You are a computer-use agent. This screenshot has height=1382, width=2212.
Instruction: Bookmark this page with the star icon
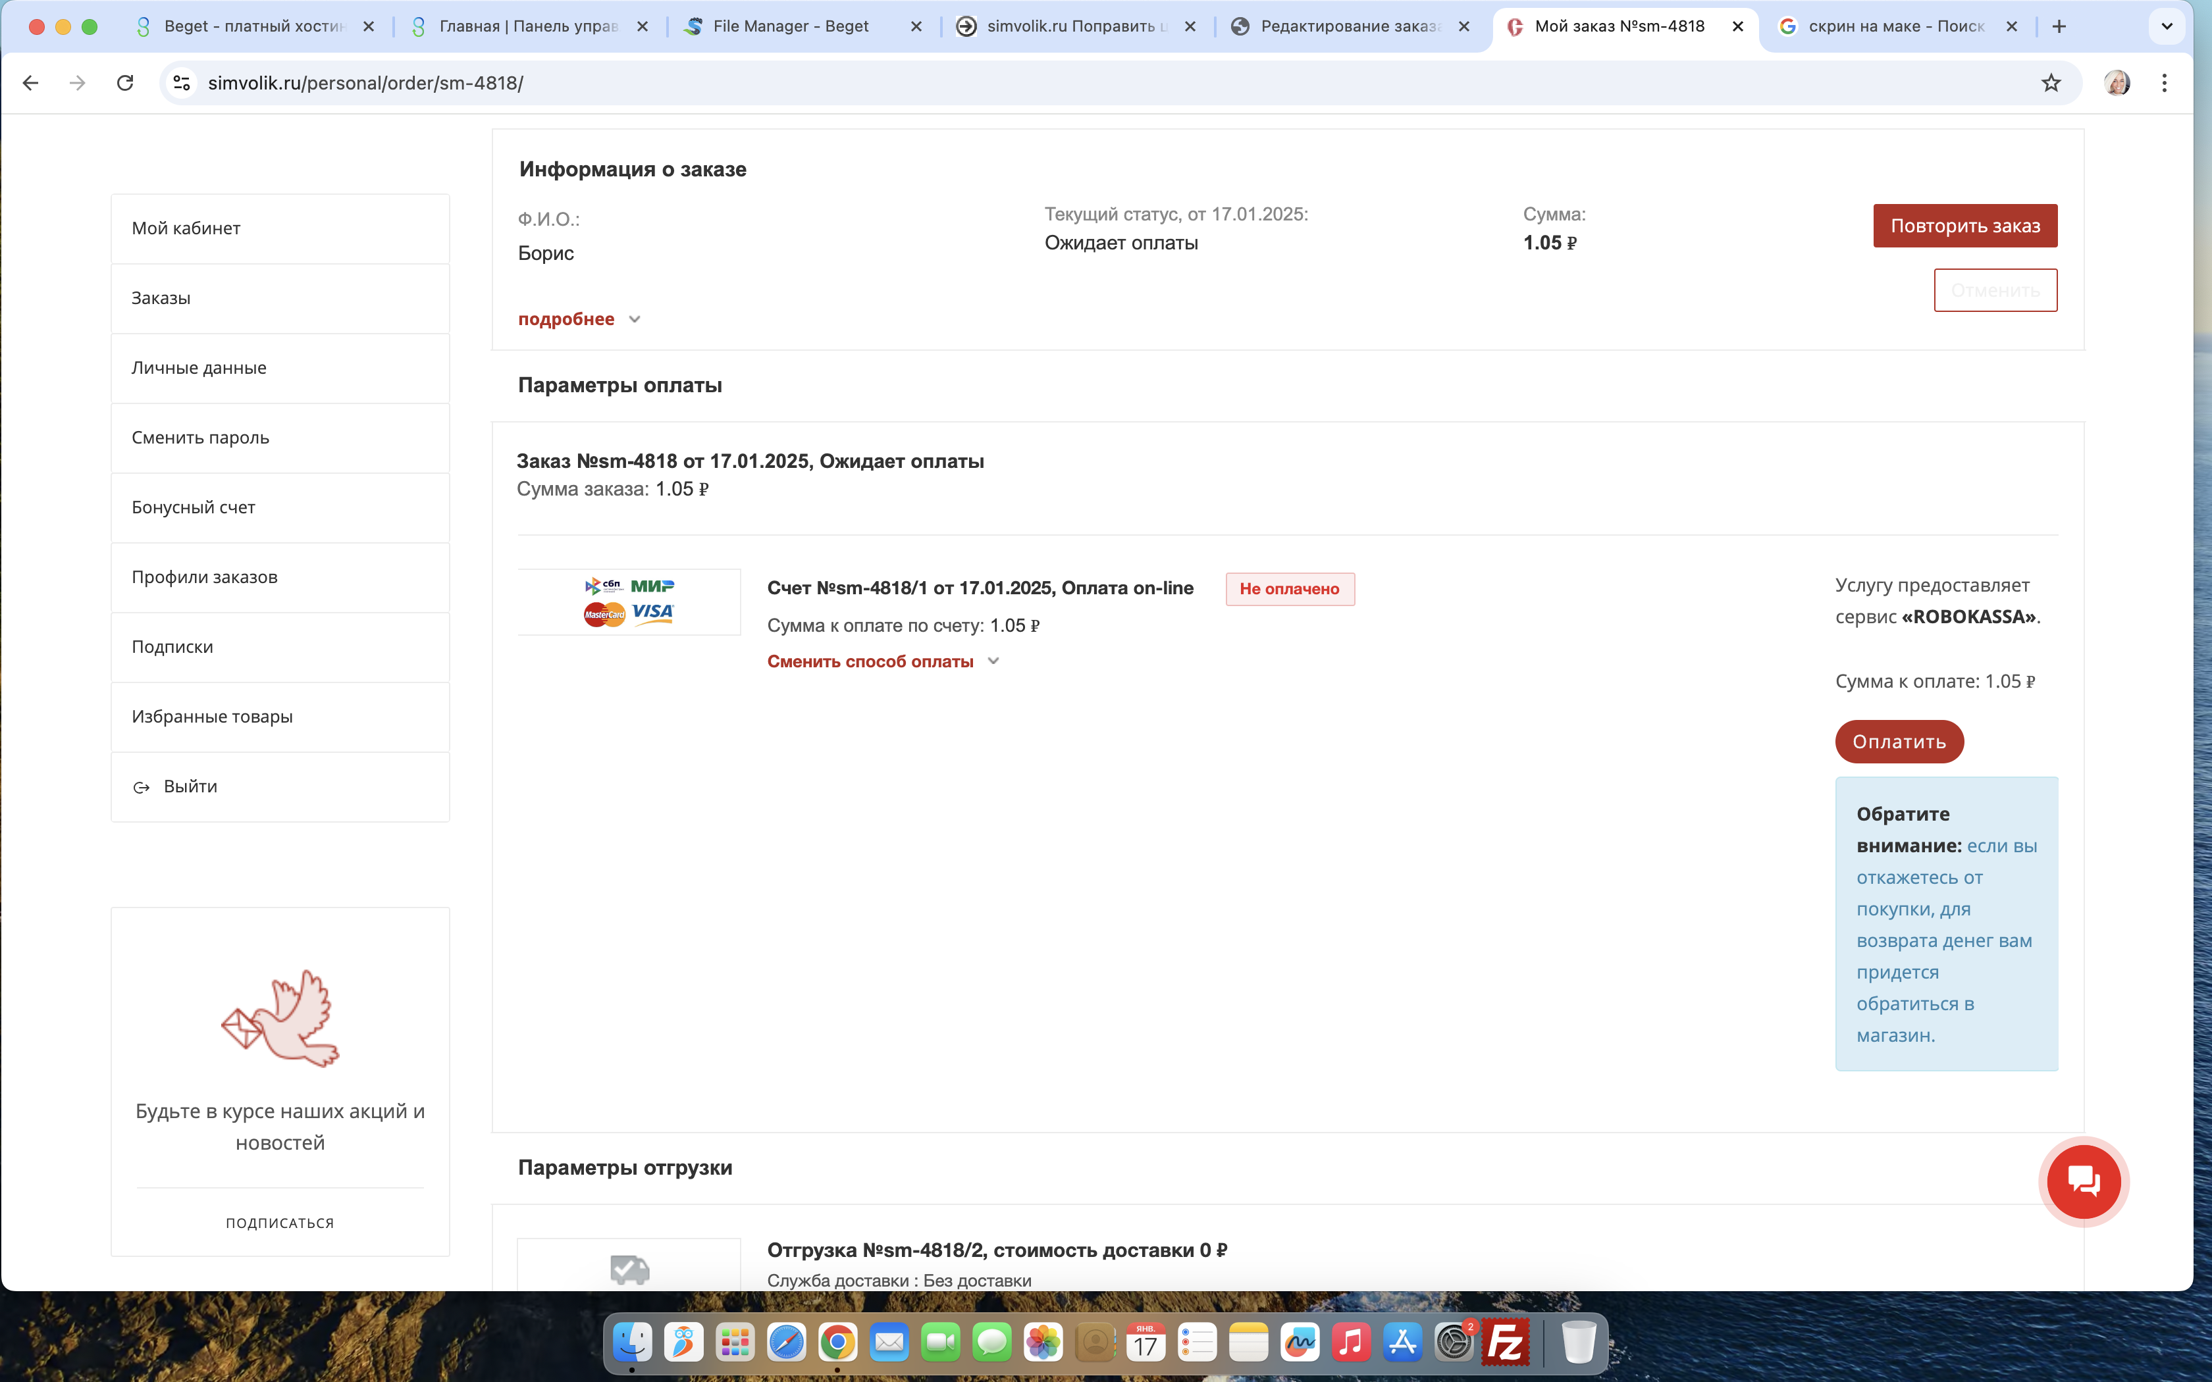click(x=2051, y=83)
